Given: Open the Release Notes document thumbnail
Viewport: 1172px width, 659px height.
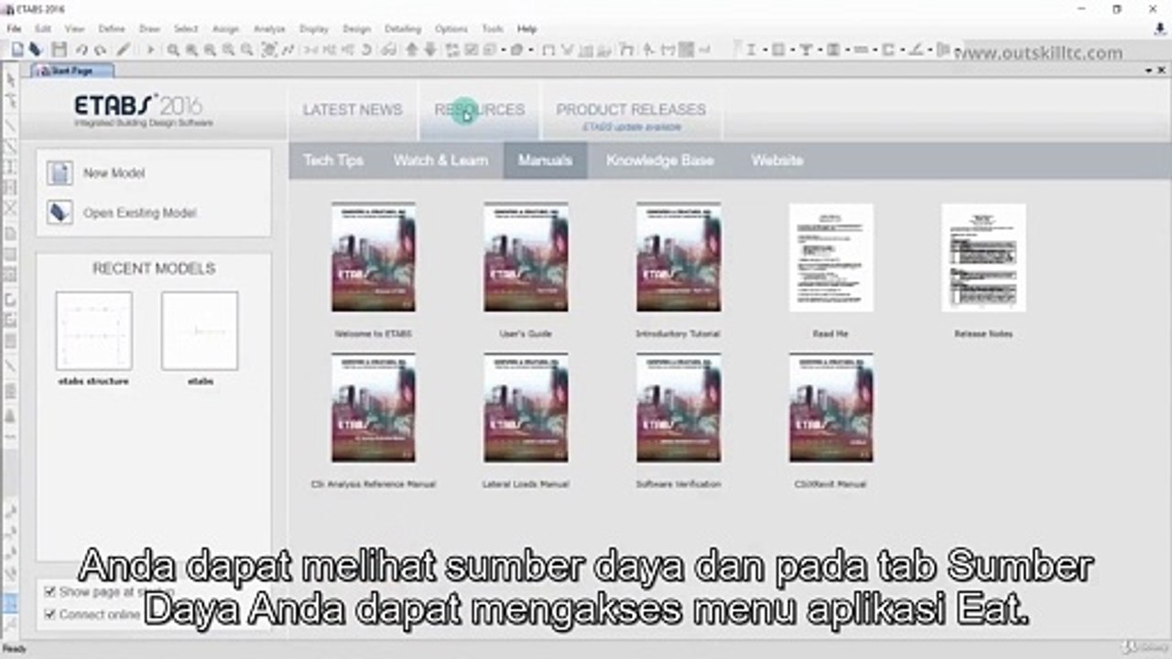Looking at the screenshot, I should (983, 258).
